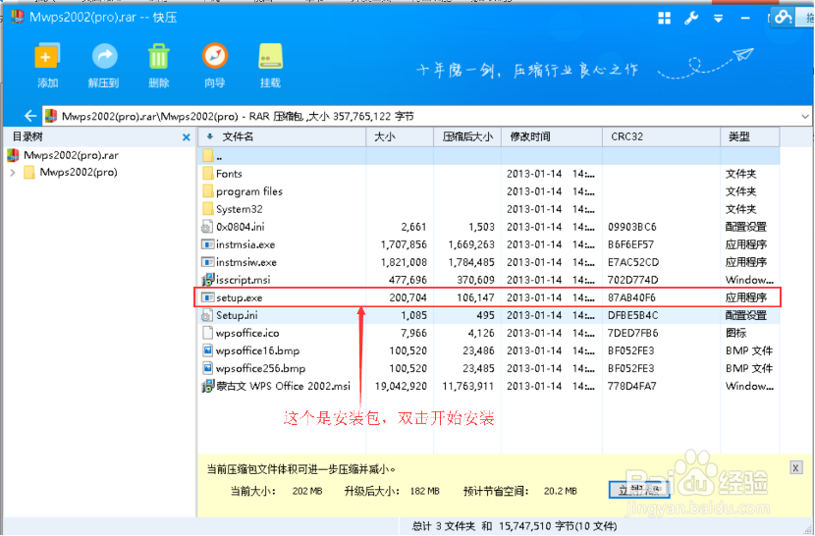Click the 删除 (Delete) trash icon

[x=158, y=56]
